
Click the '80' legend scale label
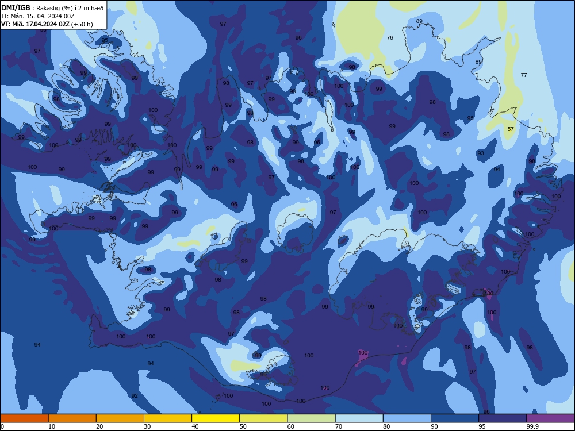tap(386, 426)
